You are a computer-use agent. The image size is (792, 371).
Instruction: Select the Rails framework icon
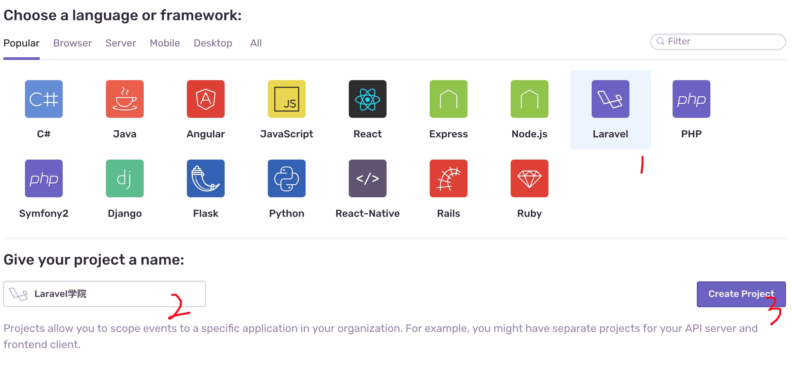pyautogui.click(x=449, y=179)
